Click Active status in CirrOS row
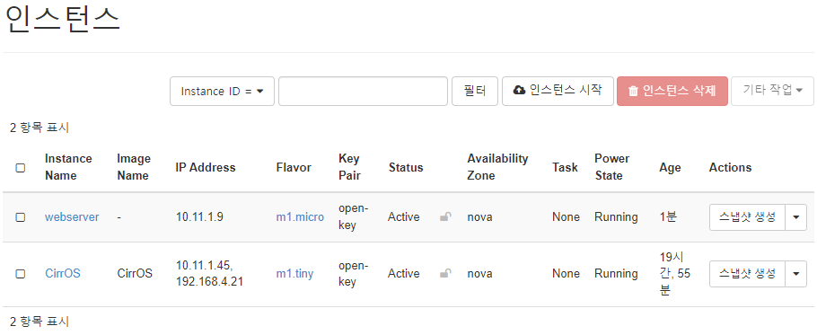 point(404,273)
